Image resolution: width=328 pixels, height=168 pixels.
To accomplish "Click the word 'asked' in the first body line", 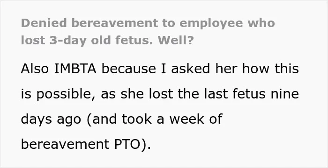I will [190, 69].
